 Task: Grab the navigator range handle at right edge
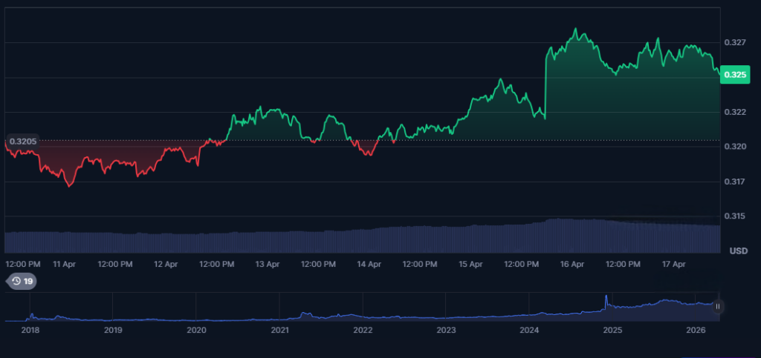pyautogui.click(x=718, y=306)
